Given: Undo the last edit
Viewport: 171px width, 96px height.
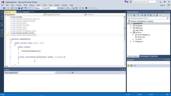Looking at the screenshot, I should point(26,8).
